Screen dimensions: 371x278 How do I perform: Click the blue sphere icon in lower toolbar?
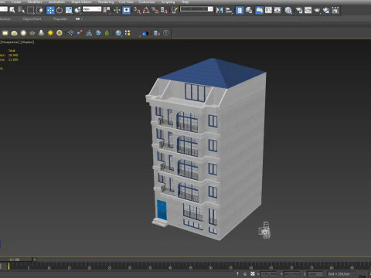pyautogui.click(x=118, y=33)
